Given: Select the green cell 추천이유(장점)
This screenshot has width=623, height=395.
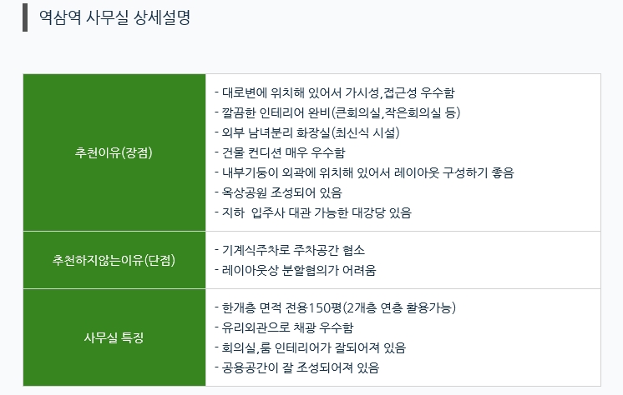Looking at the screenshot, I should 114,152.
